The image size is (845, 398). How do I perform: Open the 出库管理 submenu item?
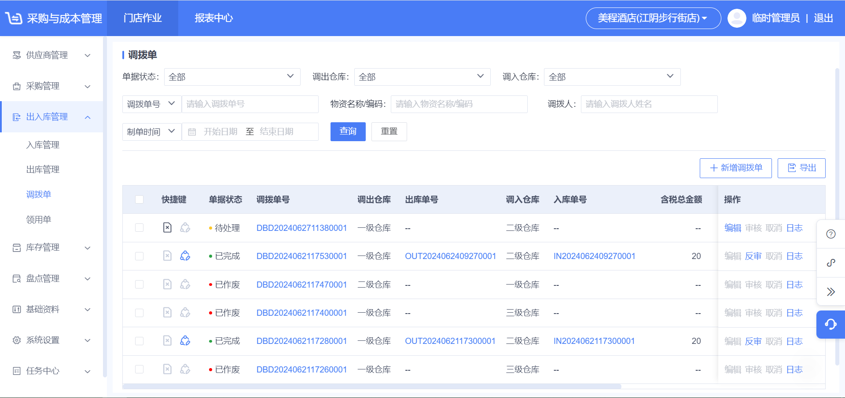coord(43,169)
